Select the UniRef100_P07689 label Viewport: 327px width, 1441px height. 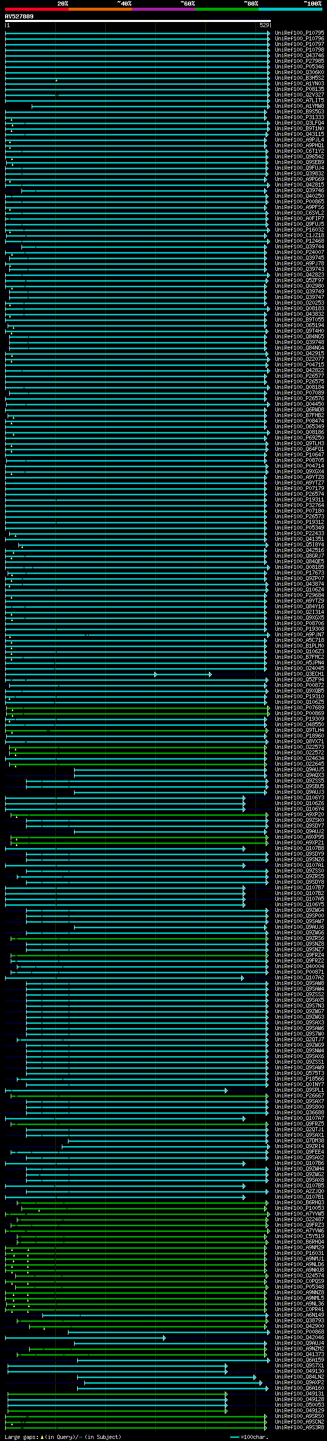tap(299, 708)
